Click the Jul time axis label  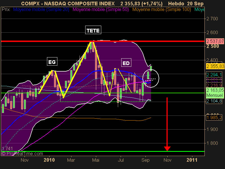[121, 160]
